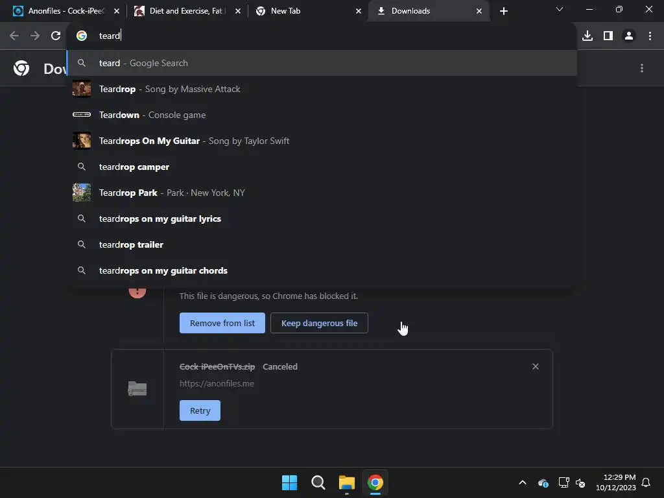Open the clock showing 12:29 PM

tap(616, 482)
